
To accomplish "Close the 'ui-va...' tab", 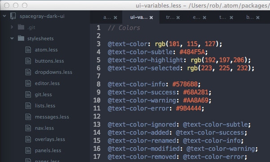I will (151, 17).
